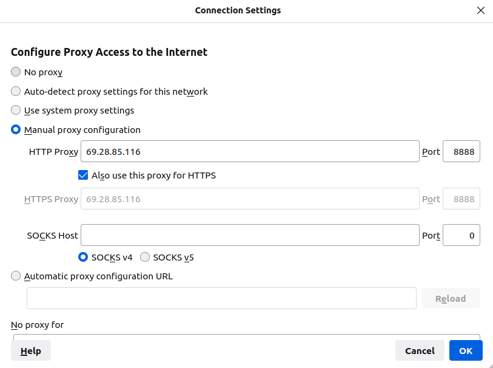Viewport: 493px width, 368px height.
Task: Select Manual proxy configuration radio button
Action: (16, 130)
